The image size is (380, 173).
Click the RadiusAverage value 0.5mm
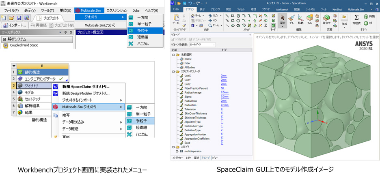click(x=225, y=92)
